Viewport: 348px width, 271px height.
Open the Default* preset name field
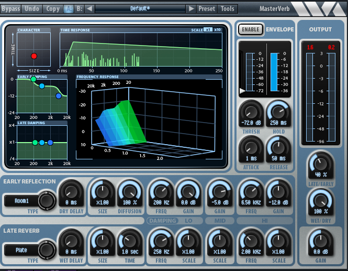pyautogui.click(x=140, y=9)
